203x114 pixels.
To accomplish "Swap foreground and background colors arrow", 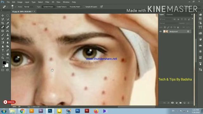I will point(8,61).
